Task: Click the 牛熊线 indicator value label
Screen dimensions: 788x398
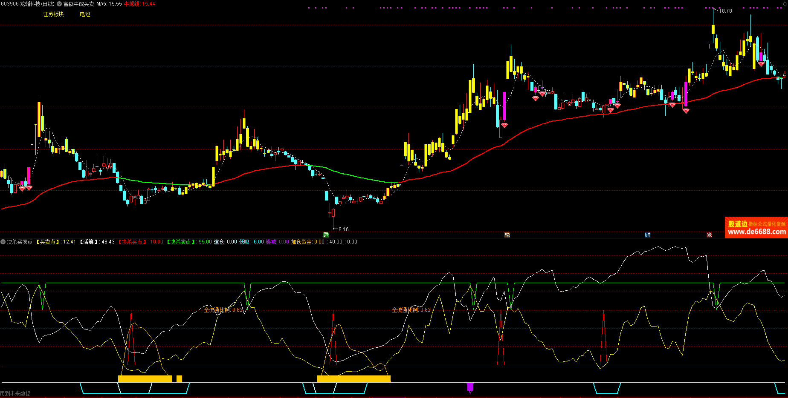Action: click(x=139, y=4)
